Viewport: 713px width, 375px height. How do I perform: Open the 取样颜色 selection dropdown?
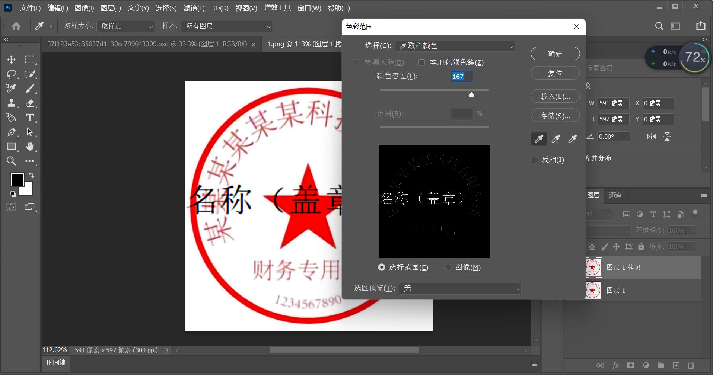tap(454, 46)
